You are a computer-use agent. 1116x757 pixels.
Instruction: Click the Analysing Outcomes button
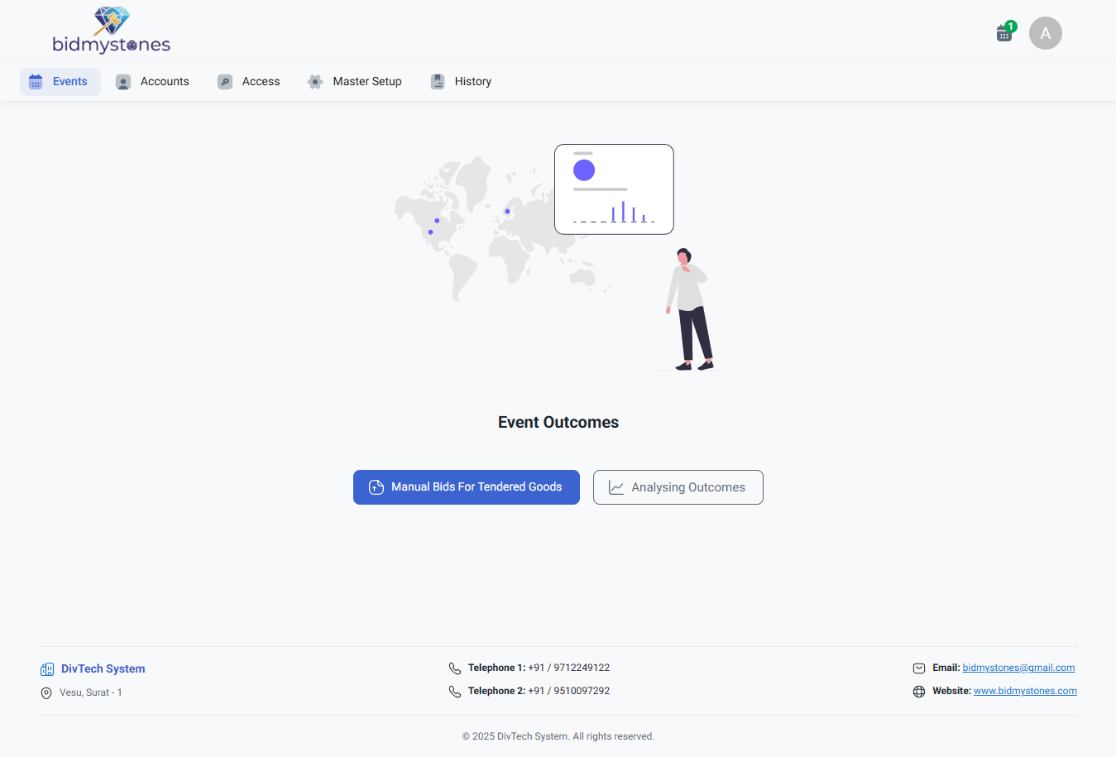(x=678, y=487)
